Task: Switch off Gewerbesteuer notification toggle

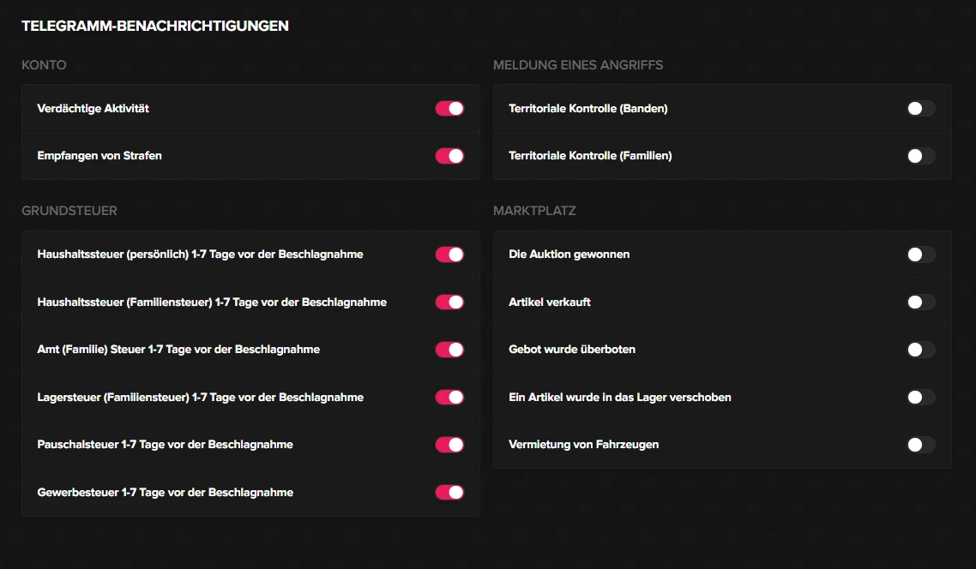Action: pyautogui.click(x=449, y=492)
